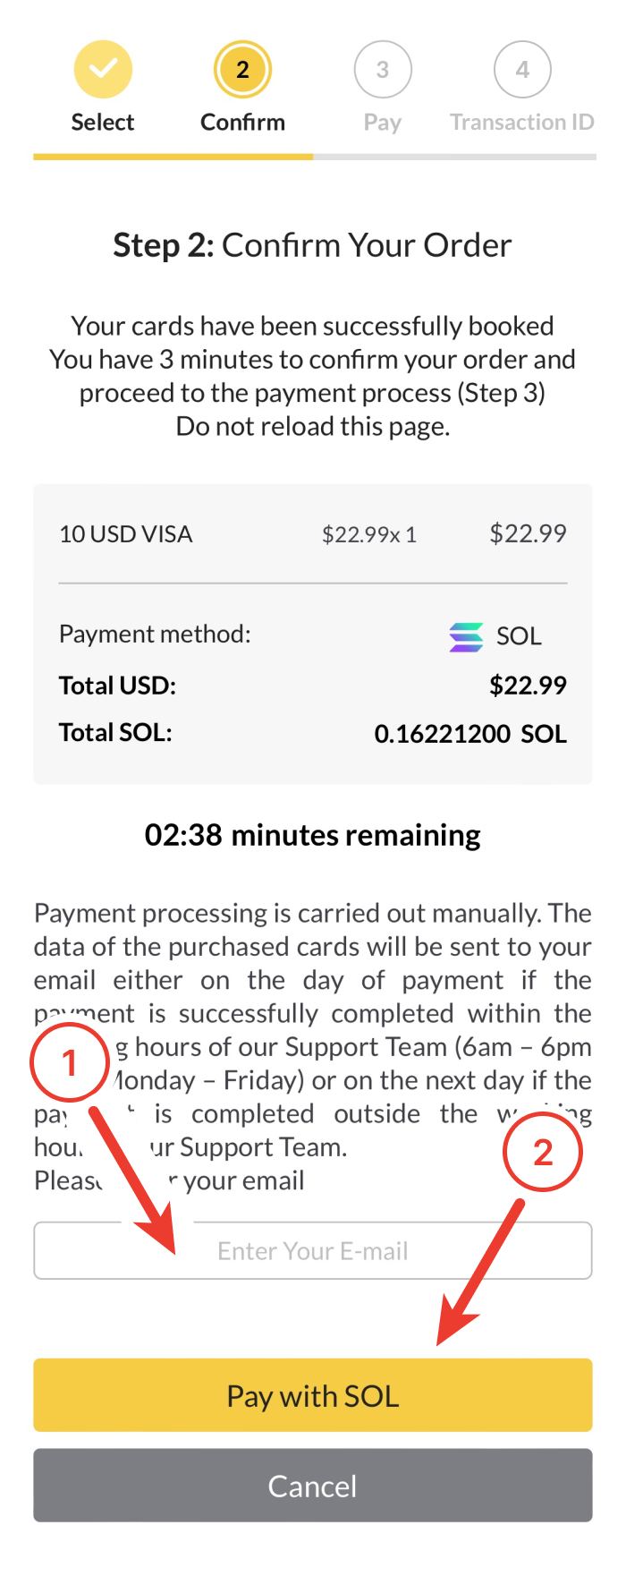Click the minutes remaining countdown timer
This screenshot has width=626, height=1593.
click(x=313, y=835)
